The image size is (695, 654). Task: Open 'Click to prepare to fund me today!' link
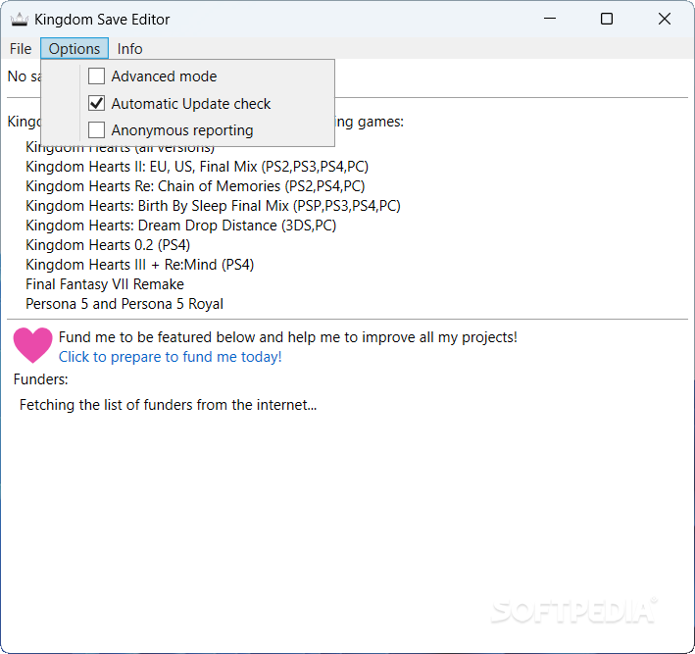pos(171,357)
